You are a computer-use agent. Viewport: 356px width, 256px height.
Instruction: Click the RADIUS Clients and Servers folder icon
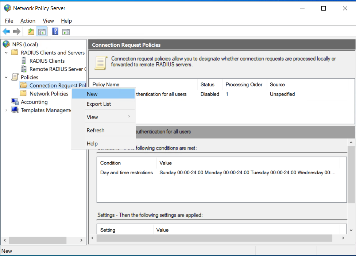point(15,52)
